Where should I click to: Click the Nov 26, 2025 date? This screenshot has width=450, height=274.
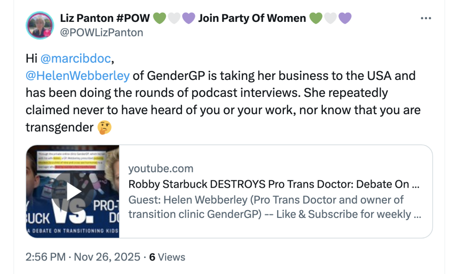107,257
